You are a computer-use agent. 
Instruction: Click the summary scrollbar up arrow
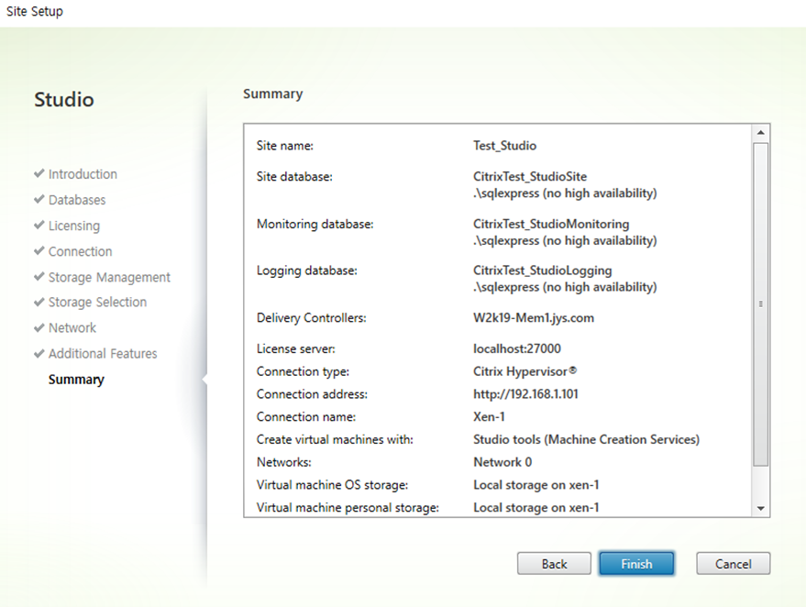tap(761, 133)
